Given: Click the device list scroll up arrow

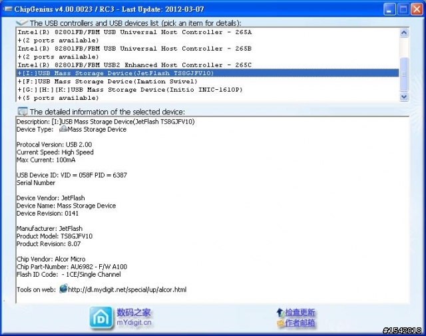Looking at the screenshot, I should coord(404,33).
